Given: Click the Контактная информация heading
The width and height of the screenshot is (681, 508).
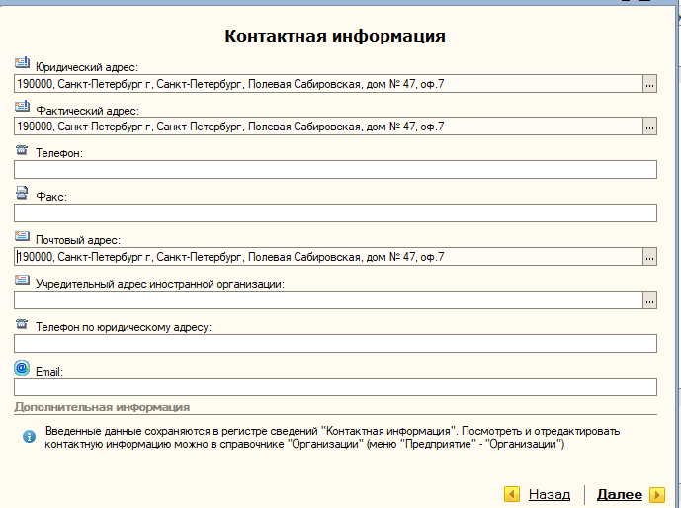Looking at the screenshot, I should (x=335, y=36).
